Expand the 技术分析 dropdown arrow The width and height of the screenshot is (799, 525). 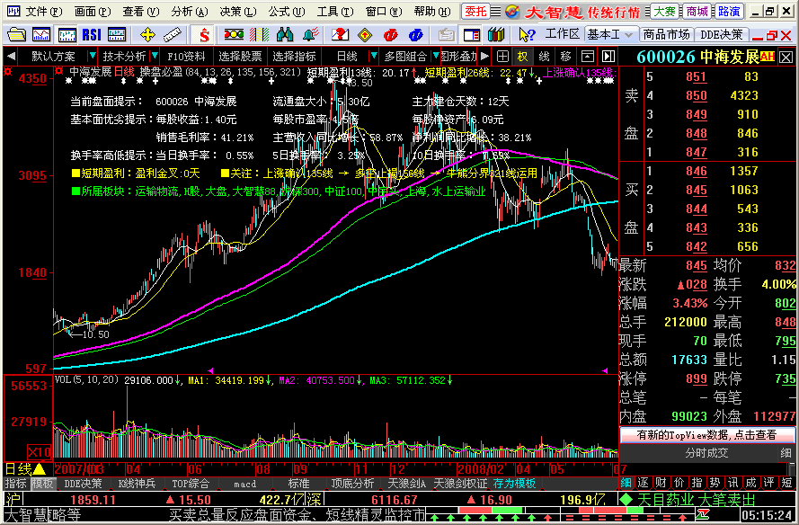point(155,56)
